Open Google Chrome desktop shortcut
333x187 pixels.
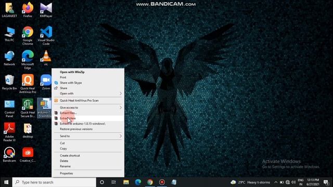click(x=28, y=36)
